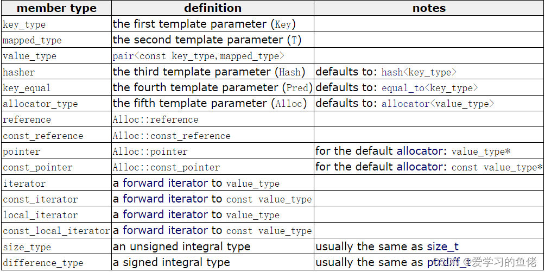Click the "equal_to<key_type>" default note
545x272 pixels.
point(429,88)
